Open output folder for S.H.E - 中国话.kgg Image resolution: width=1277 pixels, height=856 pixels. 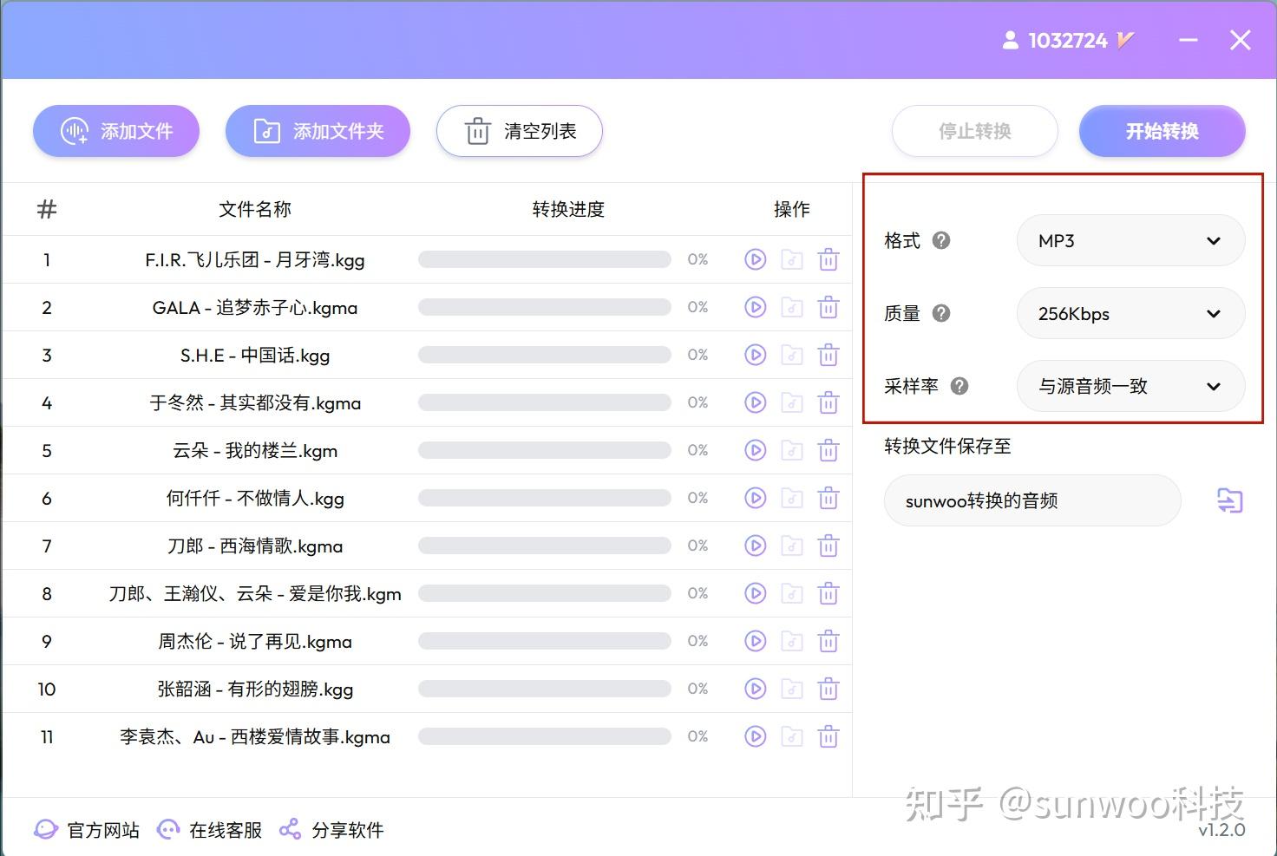point(792,354)
